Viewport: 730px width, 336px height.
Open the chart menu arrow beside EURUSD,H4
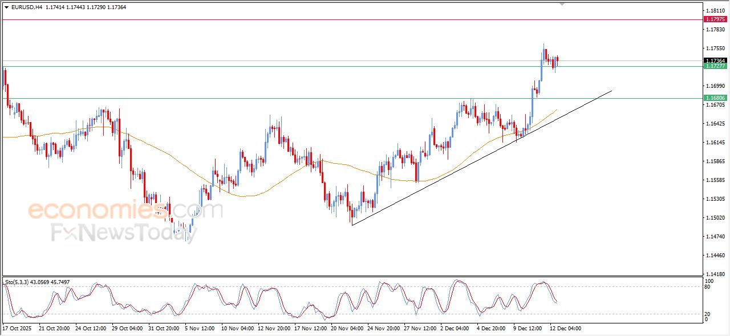6,7
